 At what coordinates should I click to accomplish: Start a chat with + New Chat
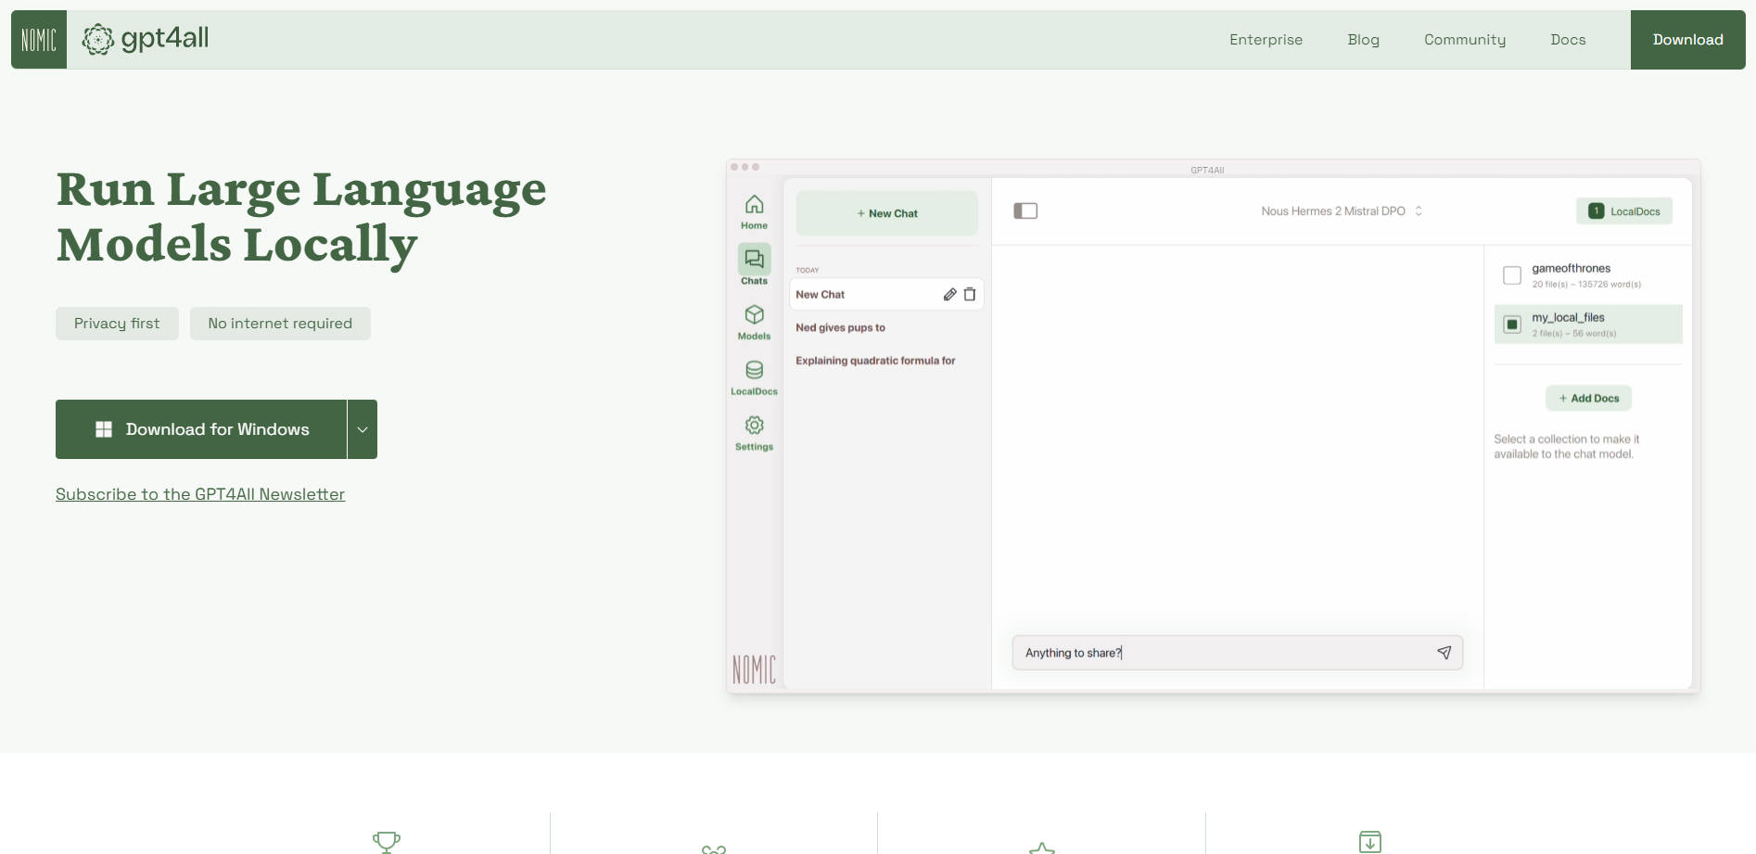point(887,213)
